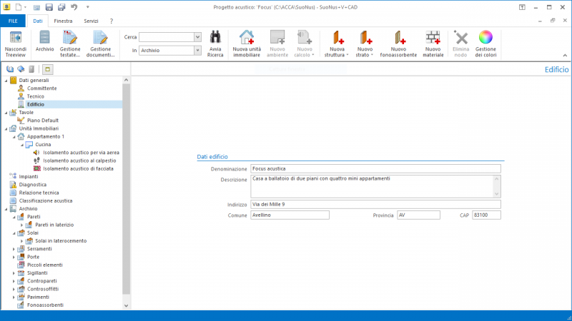Click treeview scrollbar down arrow
572x321 pixels.
coord(127,306)
